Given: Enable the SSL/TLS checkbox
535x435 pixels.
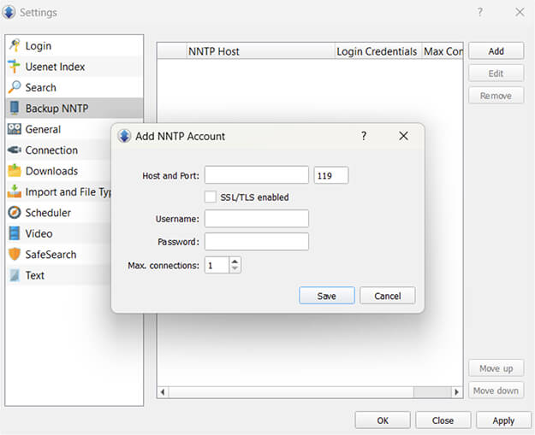Looking at the screenshot, I should 211,197.
